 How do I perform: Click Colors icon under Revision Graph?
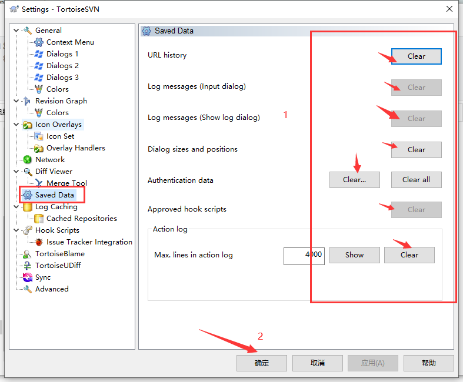(39, 113)
